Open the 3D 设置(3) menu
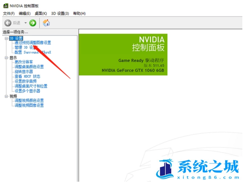The height and width of the screenshot is (182, 246). pos(60,14)
